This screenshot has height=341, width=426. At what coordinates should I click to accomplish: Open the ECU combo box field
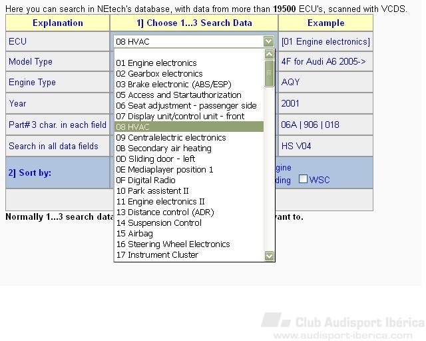tap(194, 41)
